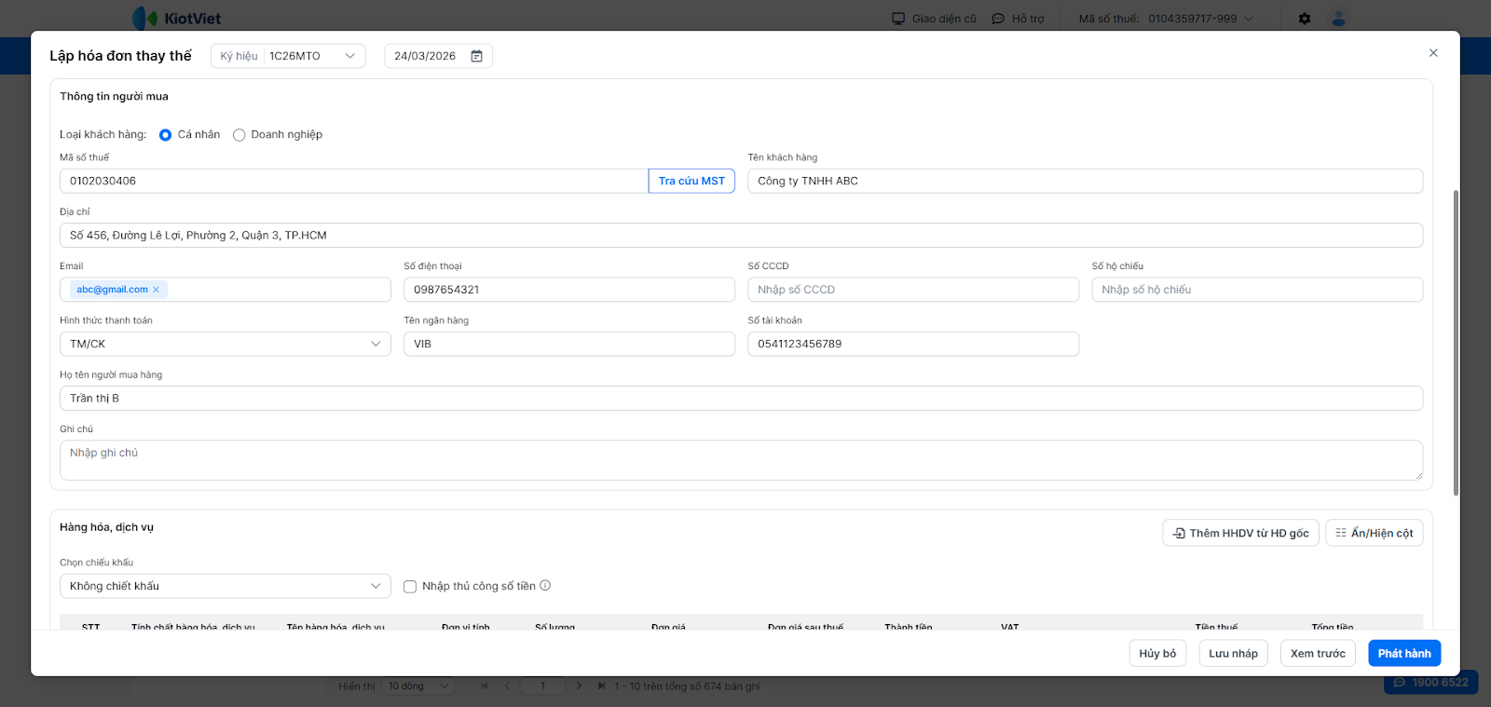Open the 1900 6522 support chat button
1491x707 pixels.
(1430, 683)
